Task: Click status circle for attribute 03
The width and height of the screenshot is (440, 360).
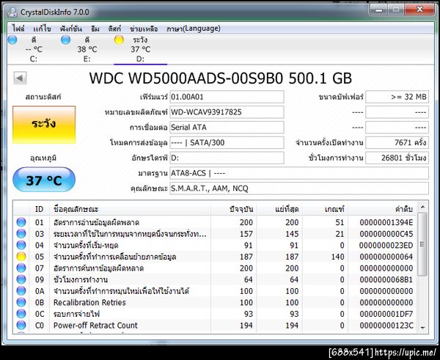Action: pos(21,234)
